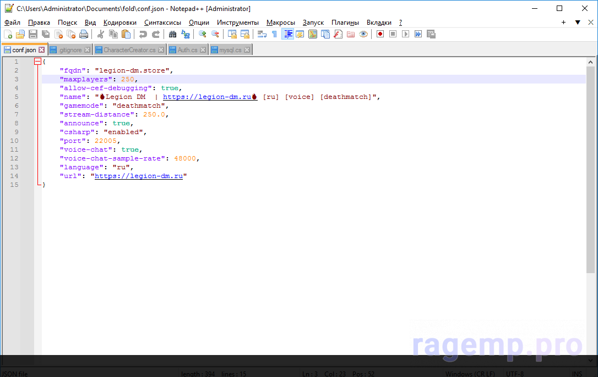Screen dimensions: 598x377
Task: Open the Поиск menu
Action: coord(68,23)
